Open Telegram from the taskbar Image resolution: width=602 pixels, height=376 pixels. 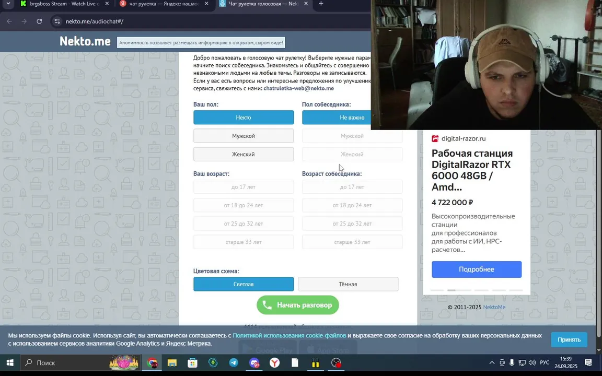(234, 362)
